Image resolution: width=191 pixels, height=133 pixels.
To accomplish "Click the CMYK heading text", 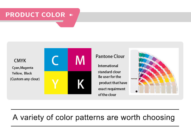I will (20, 61).
